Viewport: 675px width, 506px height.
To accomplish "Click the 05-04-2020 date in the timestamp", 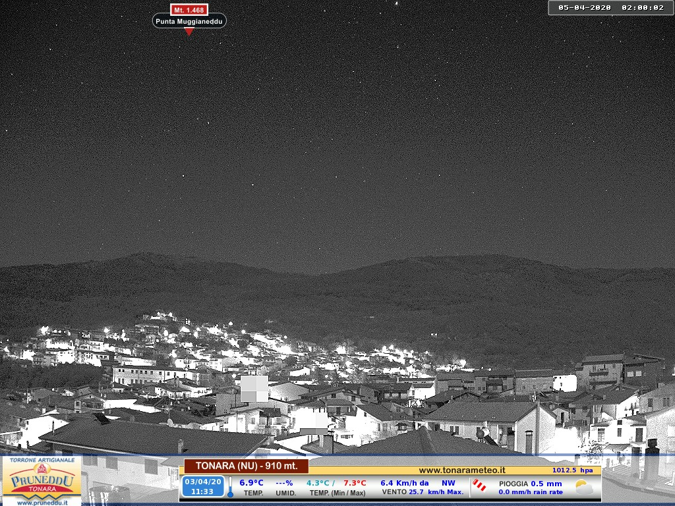I will 585,7.
